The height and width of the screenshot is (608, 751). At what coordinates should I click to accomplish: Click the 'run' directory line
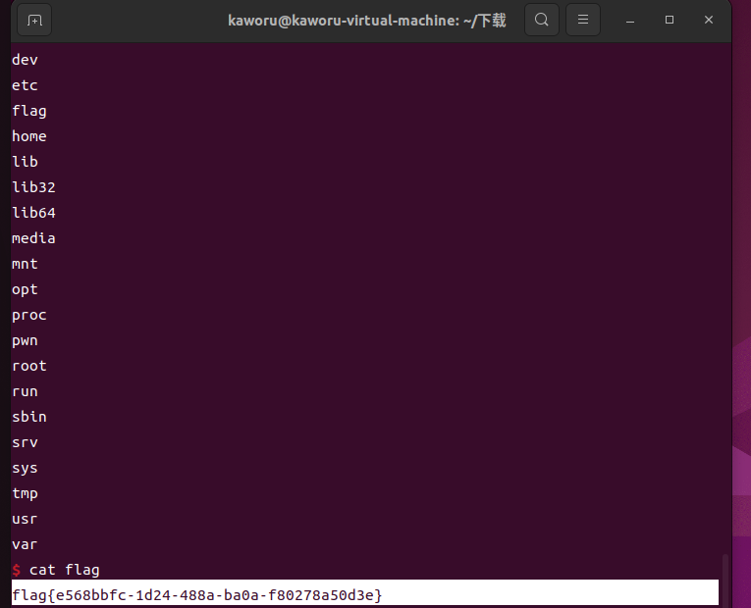[25, 391]
